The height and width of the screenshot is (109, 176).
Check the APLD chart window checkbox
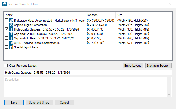pyautogui.click(x=7, y=43)
